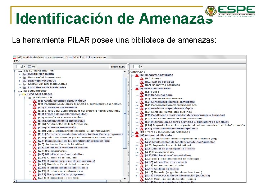259x194 pixels.
Task: Click the folder icon of [SW] Aplicaciones
Action: [x=24, y=94]
